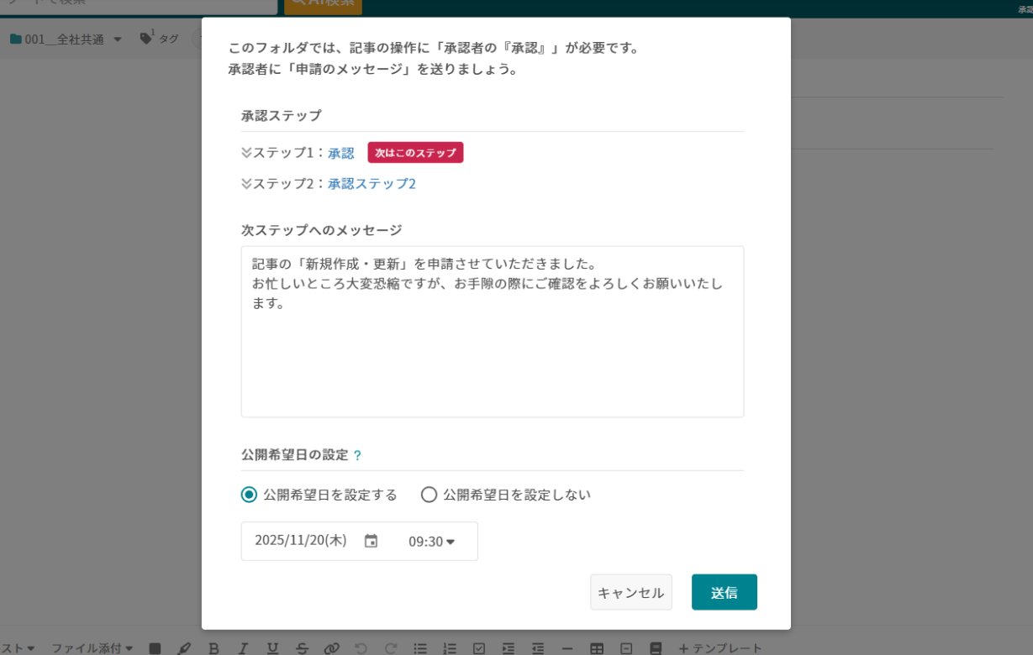
Task: Toggle bold formatting in the editor toolbar
Action: (x=214, y=647)
